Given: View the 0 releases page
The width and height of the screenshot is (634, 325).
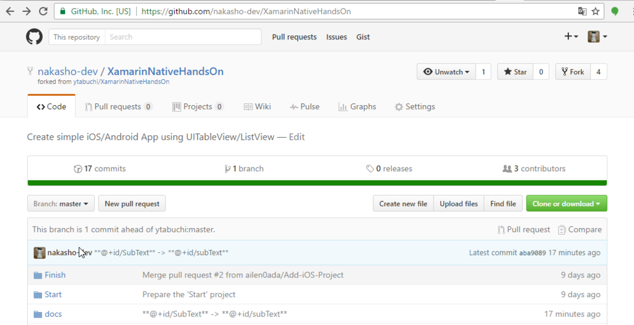Looking at the screenshot, I should (x=389, y=169).
